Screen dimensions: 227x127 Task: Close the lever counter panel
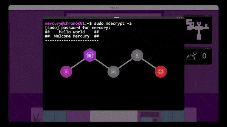click(x=209, y=48)
